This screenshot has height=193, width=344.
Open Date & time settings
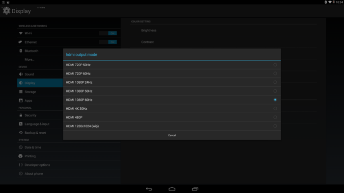69,147
